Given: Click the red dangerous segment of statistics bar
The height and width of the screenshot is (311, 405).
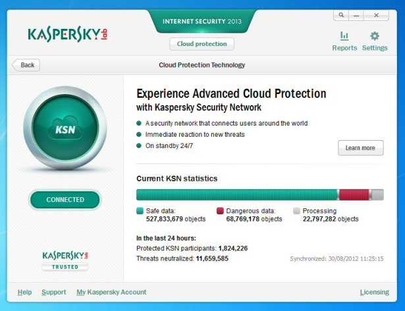Looking at the screenshot, I should pyautogui.click(x=354, y=195).
